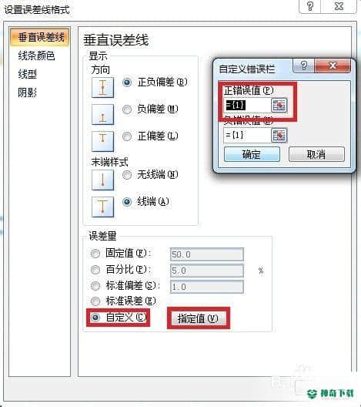Screen dimensions: 361x407
Task: Open the 阴影 category
Action: (27, 92)
